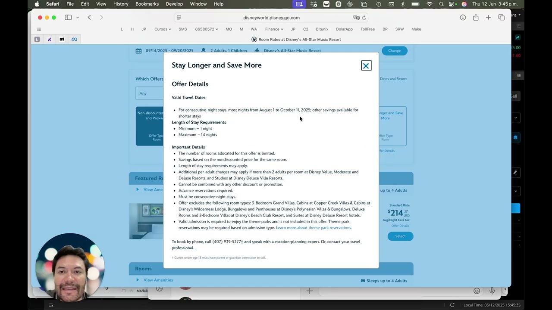
Task: Open the Bitunix bookmark
Action: pyautogui.click(x=322, y=29)
